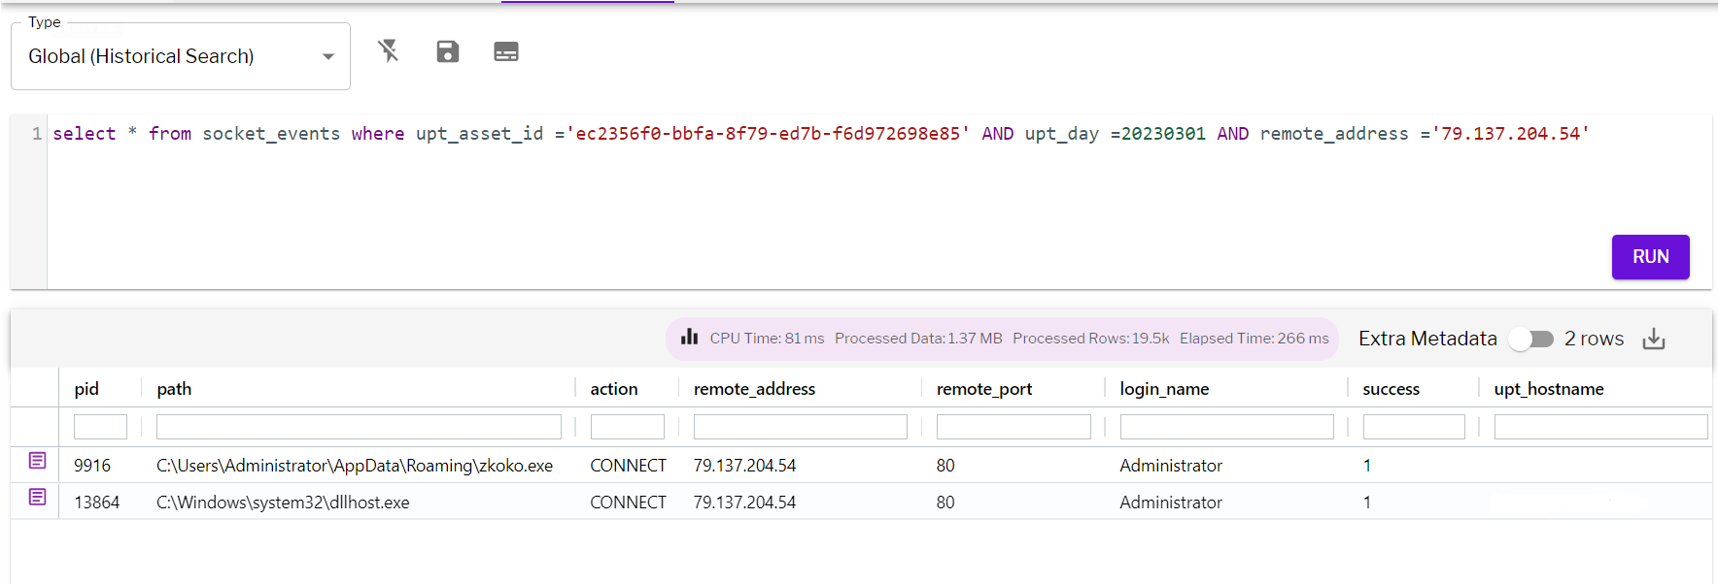
Task: Sort by remote_address column header
Action: coord(754,389)
